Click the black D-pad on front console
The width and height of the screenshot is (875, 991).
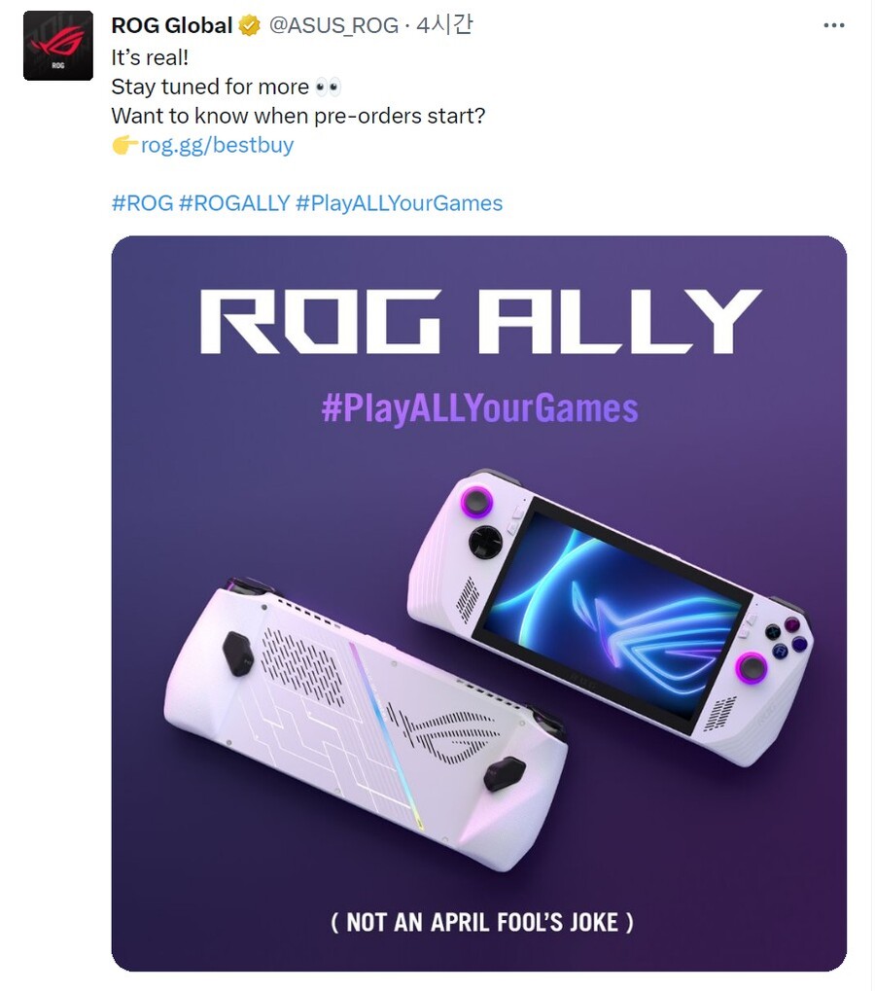485,542
